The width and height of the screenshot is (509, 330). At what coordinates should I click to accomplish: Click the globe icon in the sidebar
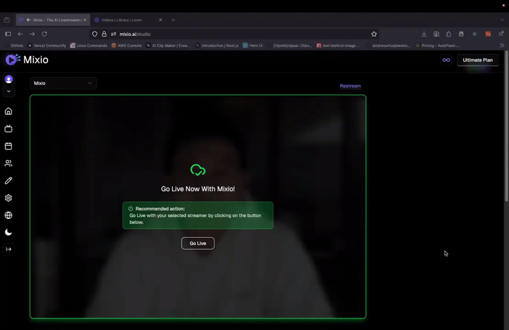[x=8, y=215]
